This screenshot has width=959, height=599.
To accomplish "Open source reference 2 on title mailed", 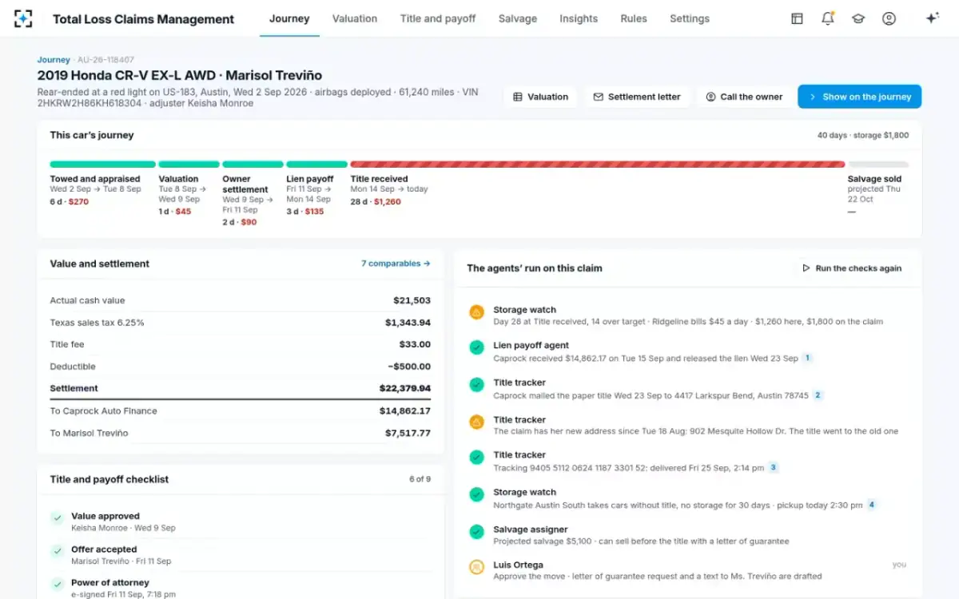I will tap(818, 395).
